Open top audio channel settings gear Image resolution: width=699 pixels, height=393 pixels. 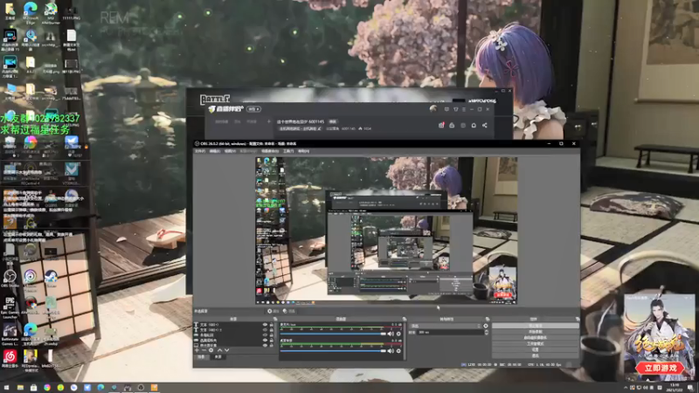tap(398, 334)
